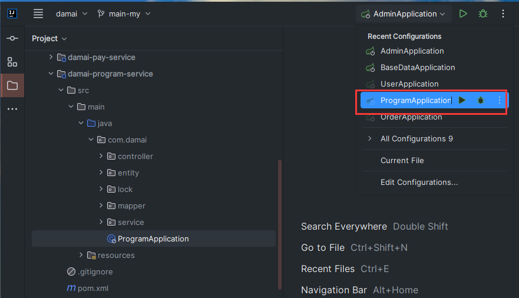Open the top-right toolbar more options menu
Viewport: 519px width, 298px height.
(503, 14)
